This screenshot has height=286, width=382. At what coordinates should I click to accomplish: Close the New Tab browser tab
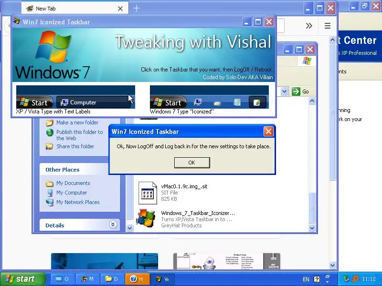click(x=120, y=9)
